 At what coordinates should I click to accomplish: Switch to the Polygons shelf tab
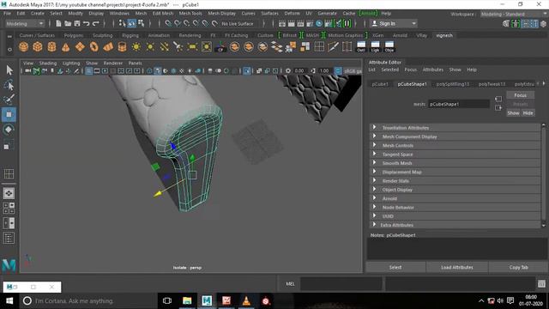pos(74,35)
